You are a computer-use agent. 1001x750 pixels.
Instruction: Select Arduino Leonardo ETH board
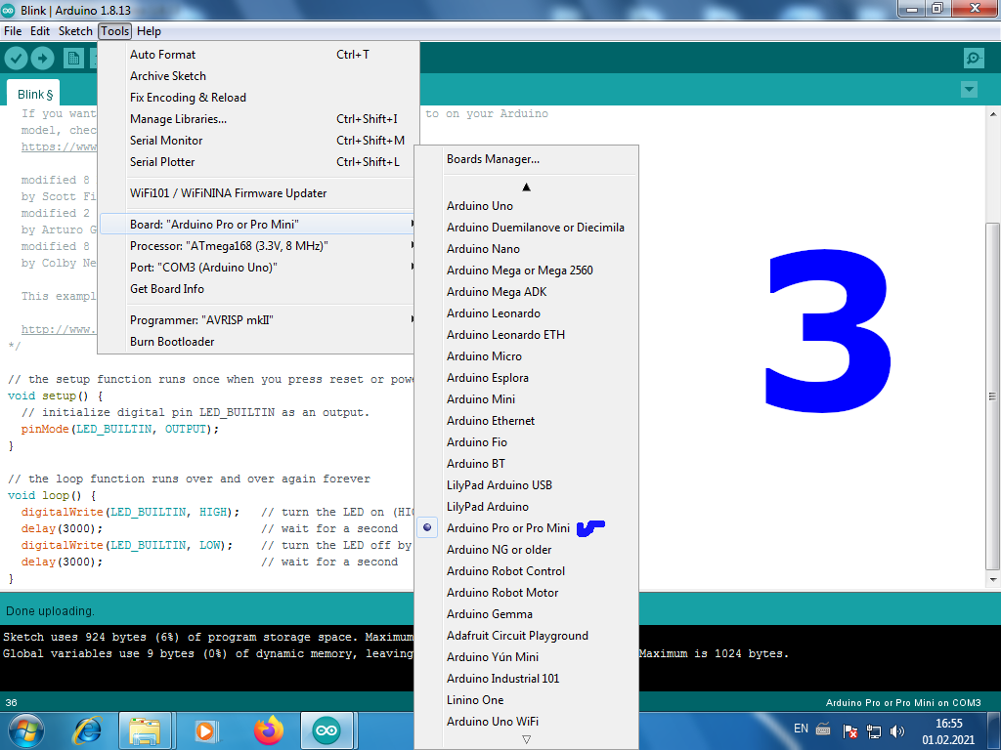526,335
